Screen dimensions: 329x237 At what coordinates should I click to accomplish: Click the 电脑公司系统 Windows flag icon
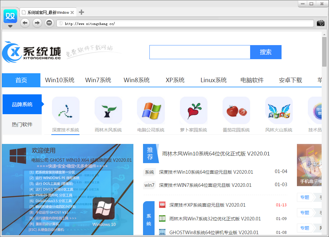click(151, 110)
